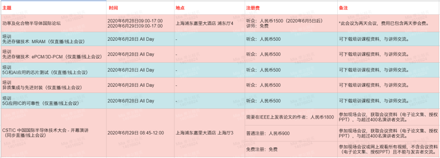Click the 主题 column header
This screenshot has width=440, height=158.
53,8
